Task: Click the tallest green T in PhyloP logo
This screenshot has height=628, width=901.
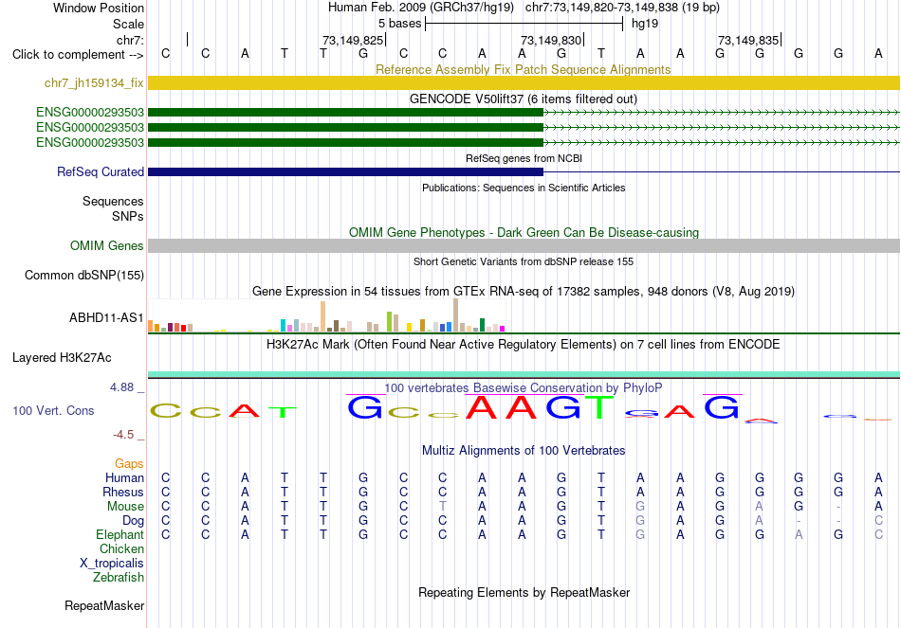Action: click(600, 407)
